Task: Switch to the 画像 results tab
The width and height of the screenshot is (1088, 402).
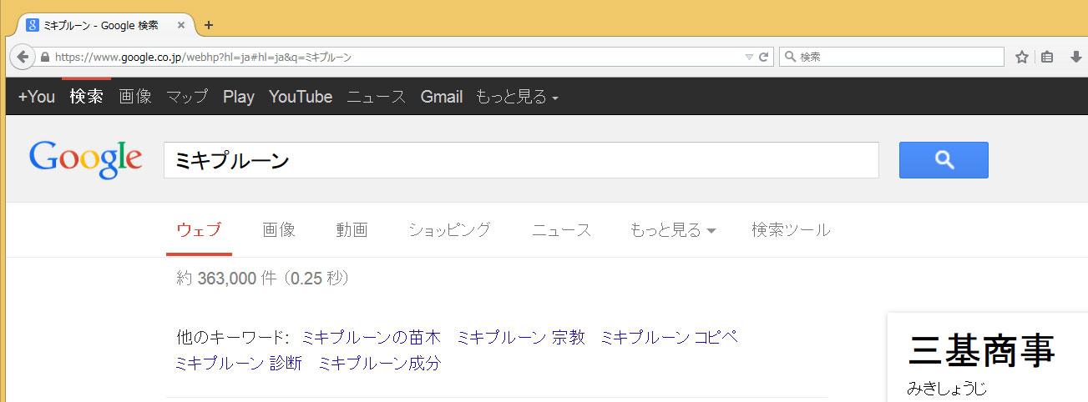Action: coord(279,229)
